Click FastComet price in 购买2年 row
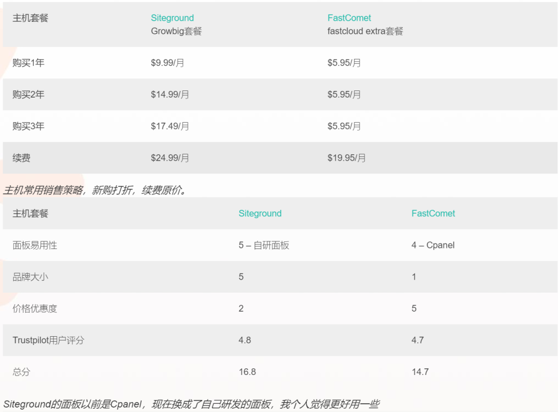Image resolution: width=558 pixels, height=412 pixels. tap(344, 95)
